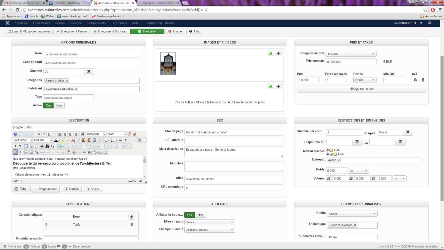This screenshot has width=444, height=250.
Task: Set Afficher le bouton to Oui
Action: (x=190, y=215)
